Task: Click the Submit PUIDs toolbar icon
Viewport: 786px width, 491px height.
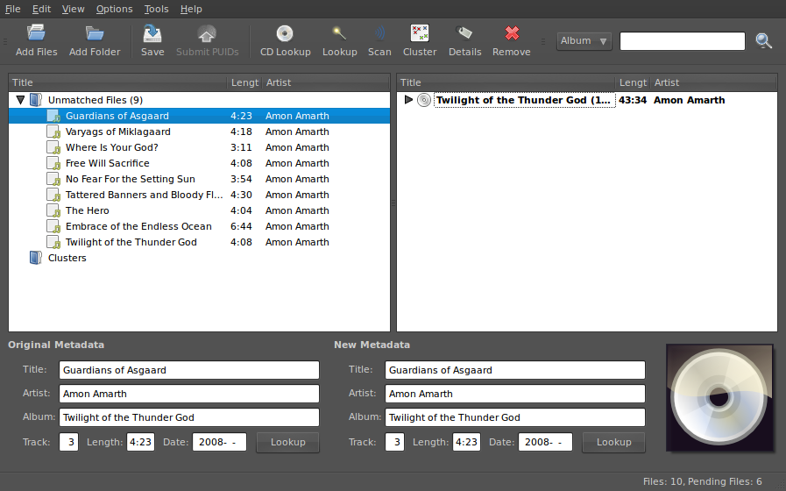Action: (207, 33)
